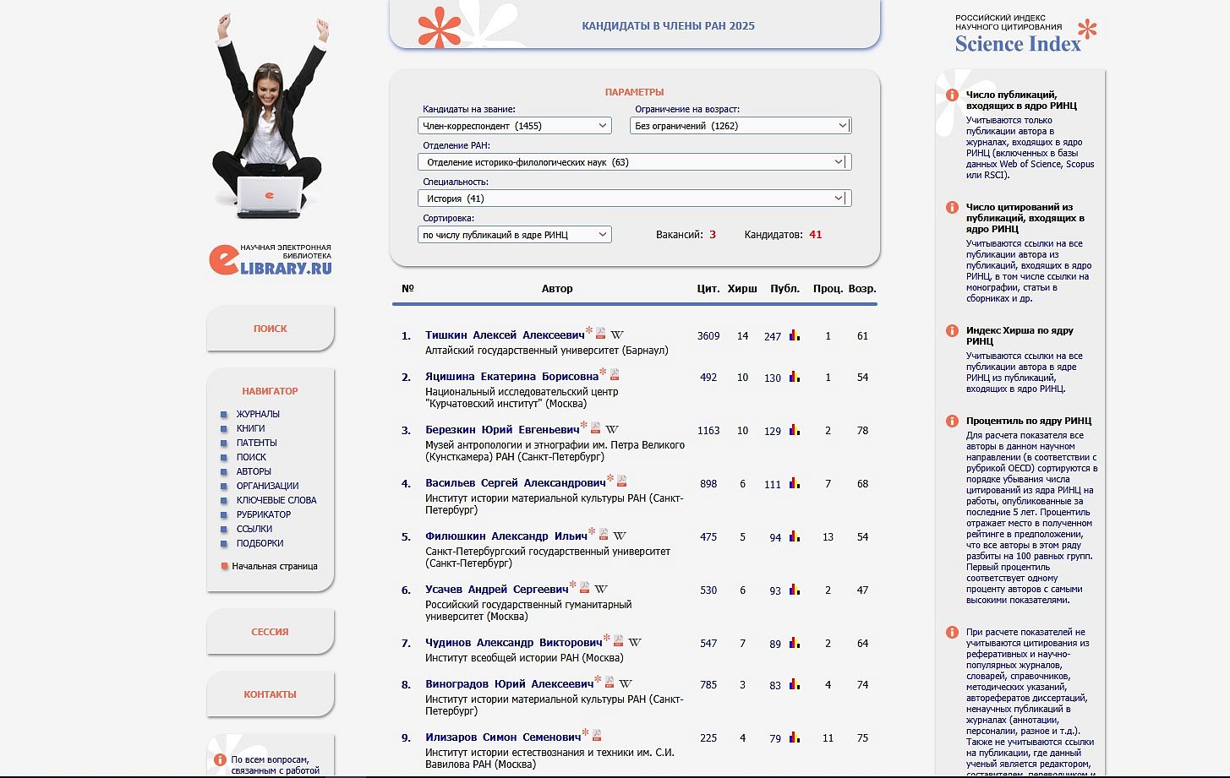
Task: Open Wikipedia icon for Усачев Андрей Сергеевич
Action: [600, 589]
